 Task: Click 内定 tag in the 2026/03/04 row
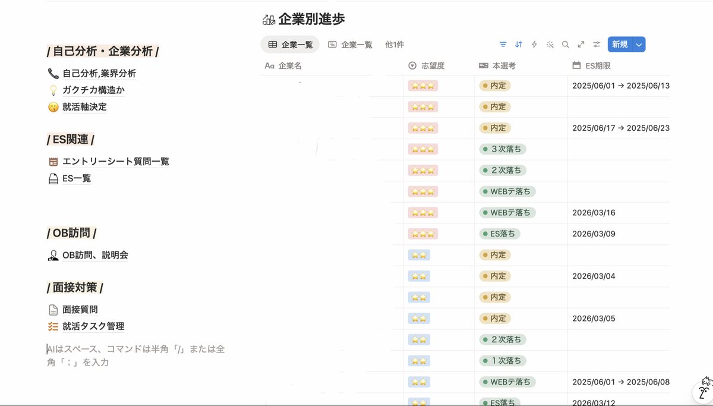pyautogui.click(x=495, y=276)
